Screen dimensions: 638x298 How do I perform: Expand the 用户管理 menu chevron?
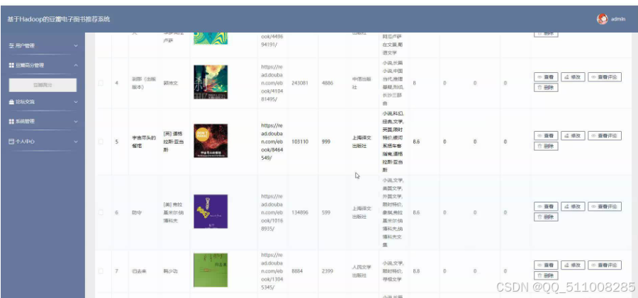click(76, 46)
